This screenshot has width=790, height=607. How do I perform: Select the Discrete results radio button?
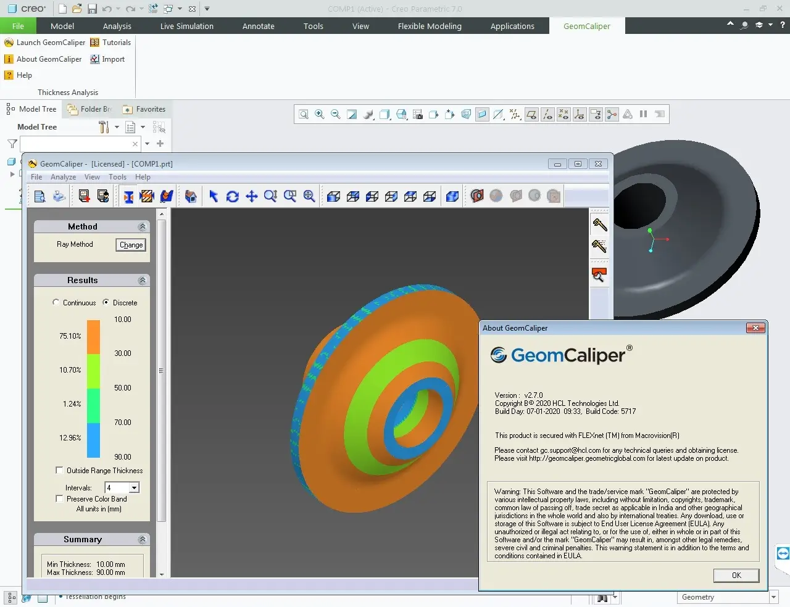coord(106,302)
